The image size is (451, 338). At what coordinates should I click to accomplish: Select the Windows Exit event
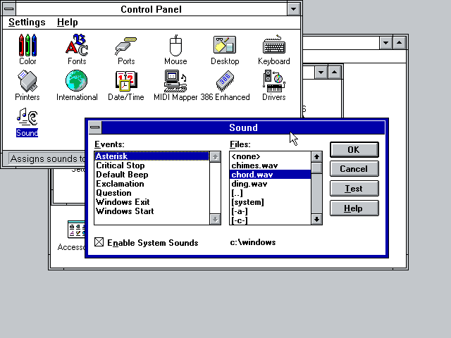point(152,202)
